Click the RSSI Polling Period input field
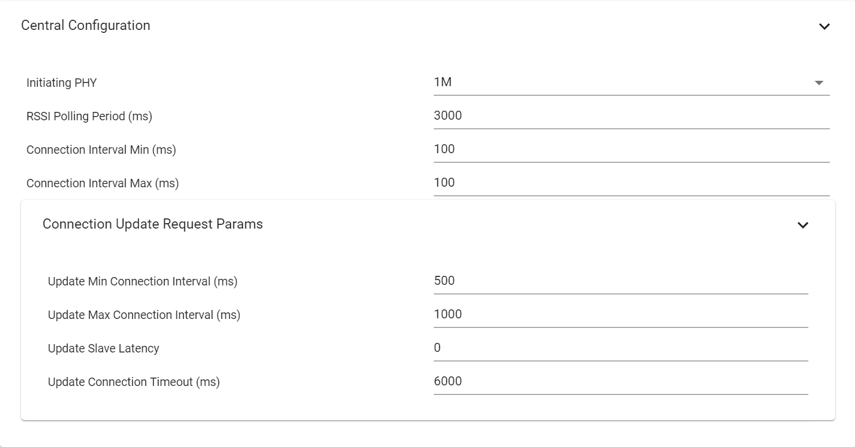The width and height of the screenshot is (855, 447). (631, 116)
